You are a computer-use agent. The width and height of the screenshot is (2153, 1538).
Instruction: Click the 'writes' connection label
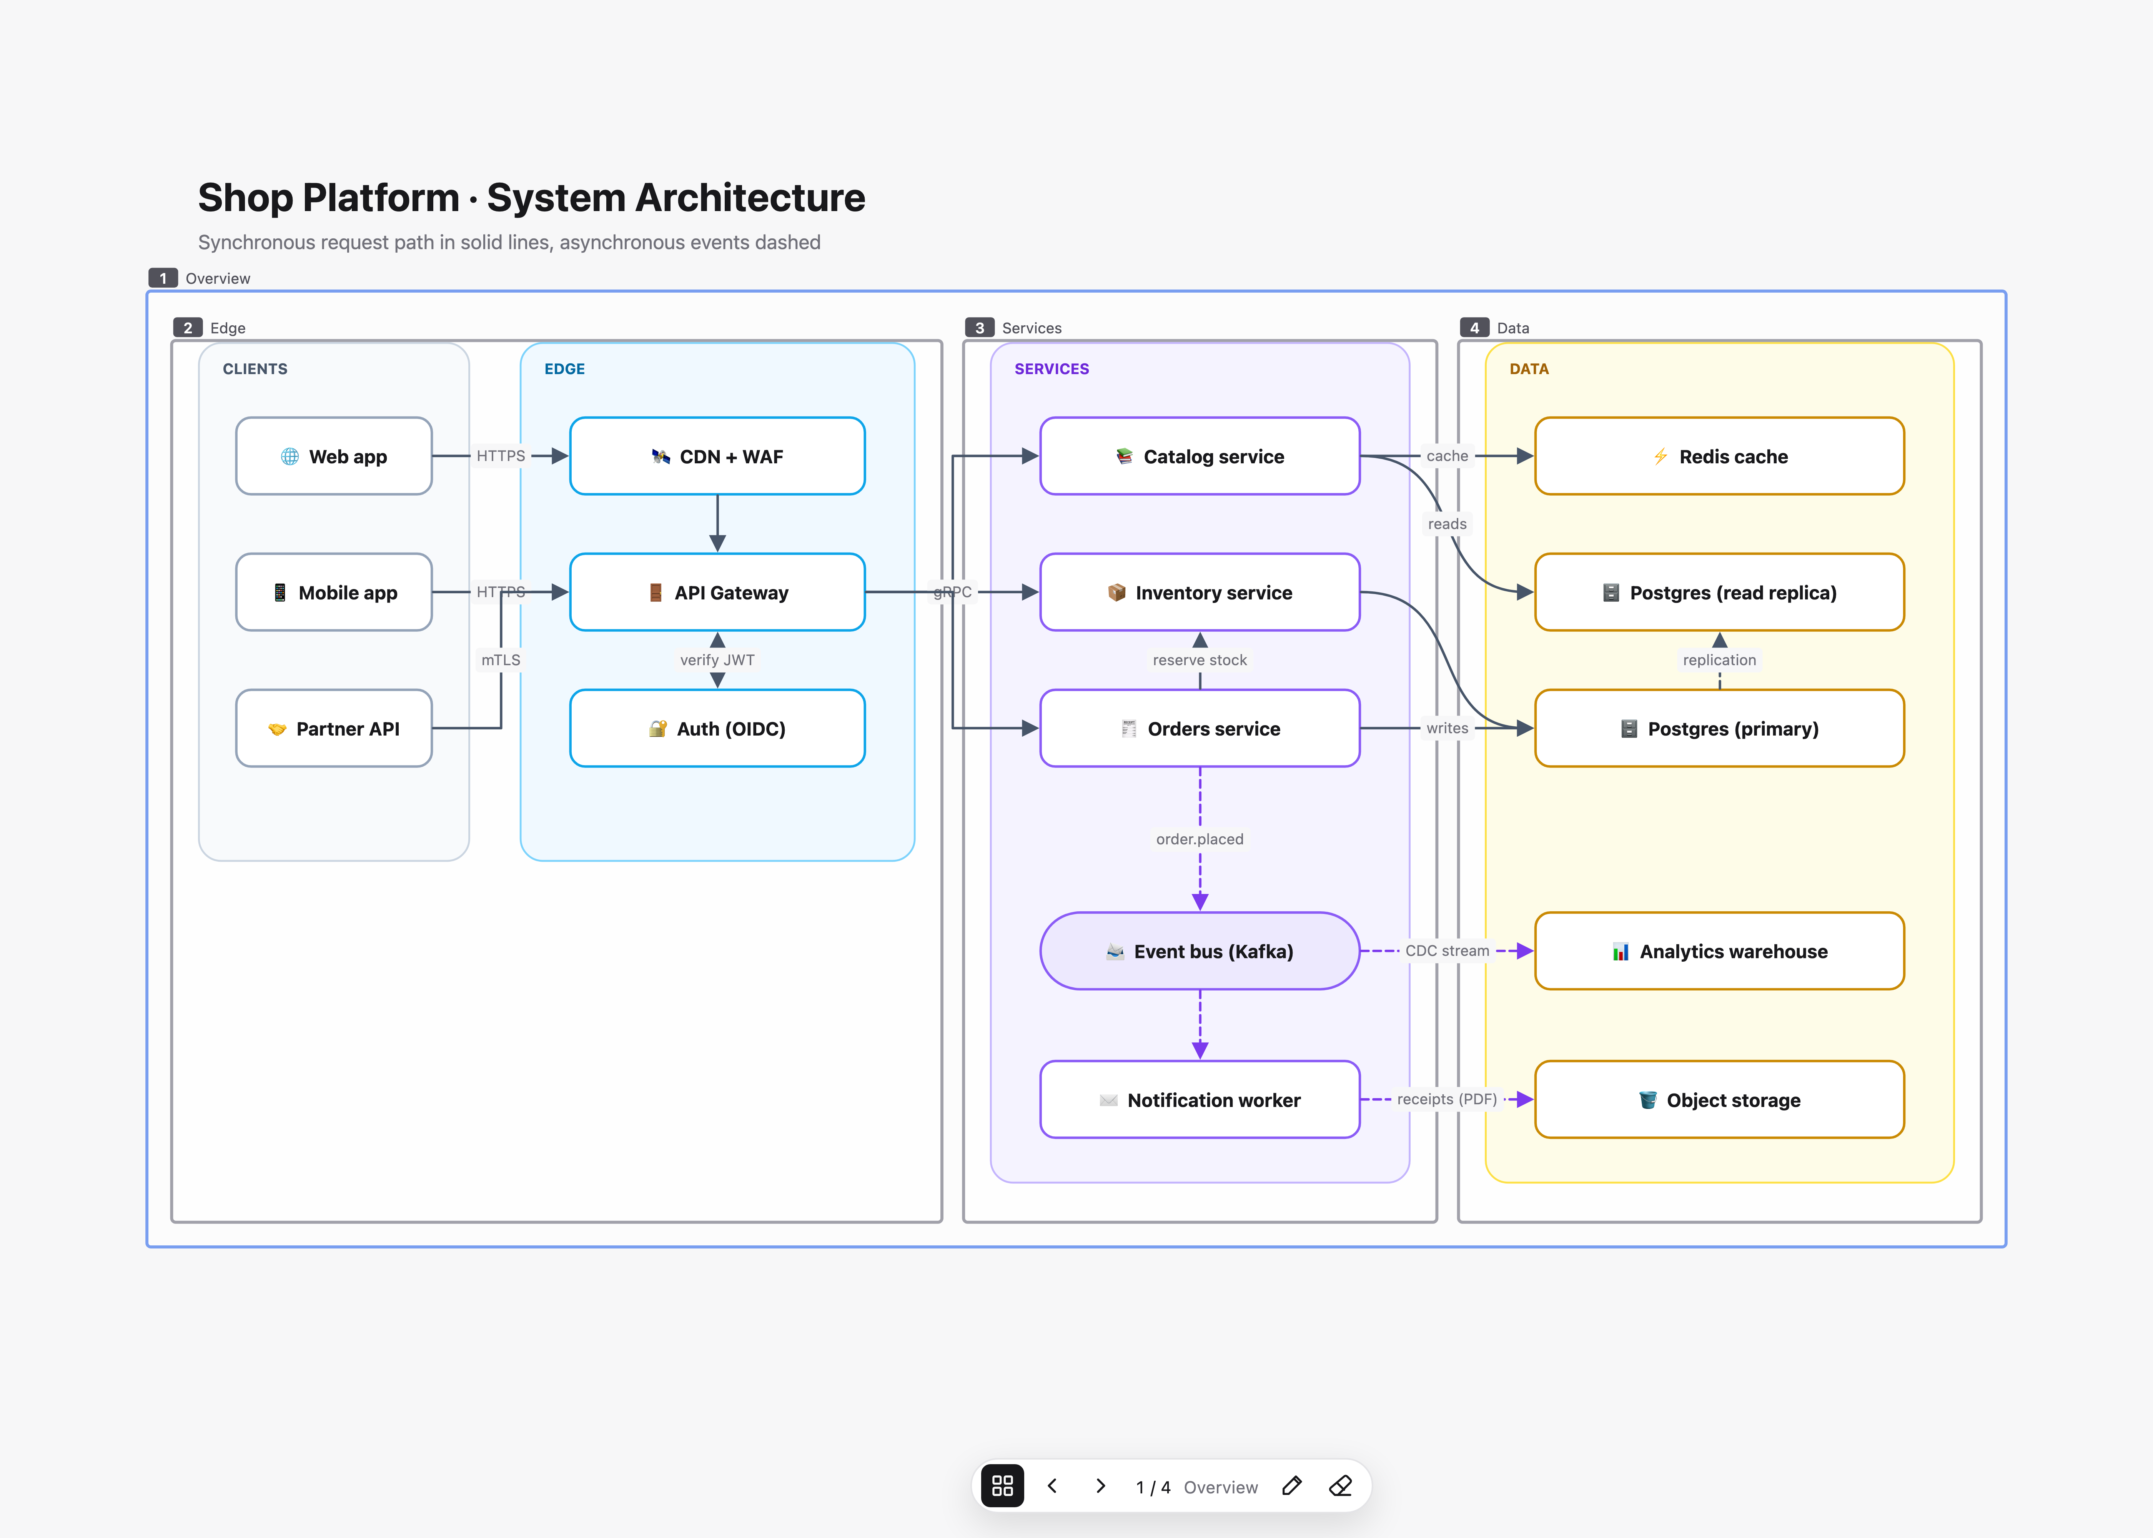(x=1448, y=728)
